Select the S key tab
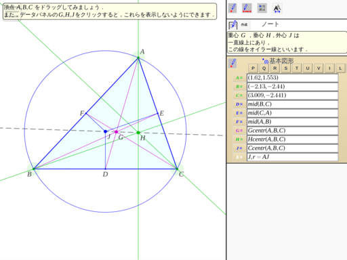 286,68
